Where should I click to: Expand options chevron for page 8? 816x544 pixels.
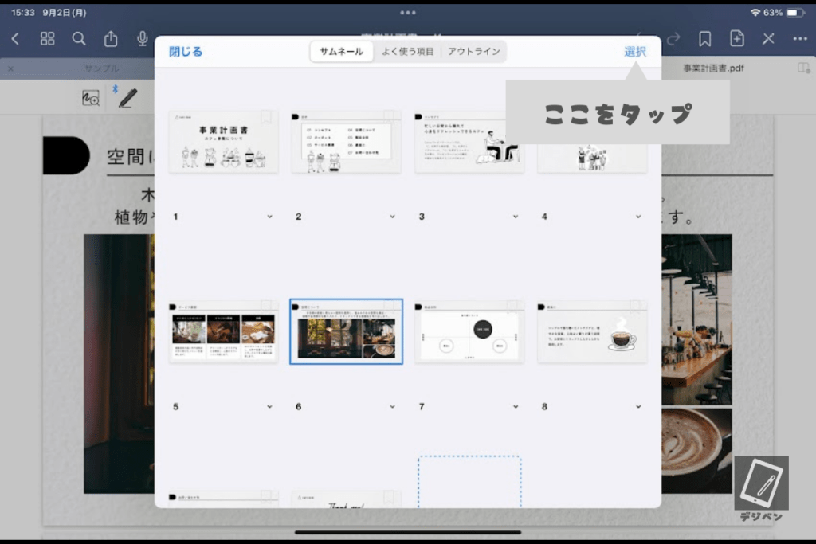pyautogui.click(x=638, y=407)
